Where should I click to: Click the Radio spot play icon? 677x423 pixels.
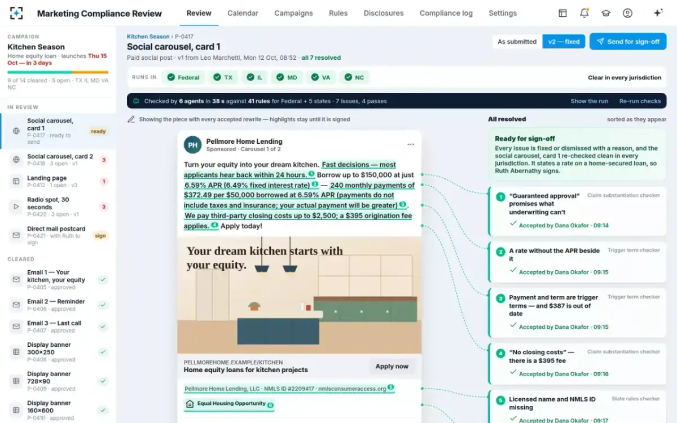(x=16, y=207)
